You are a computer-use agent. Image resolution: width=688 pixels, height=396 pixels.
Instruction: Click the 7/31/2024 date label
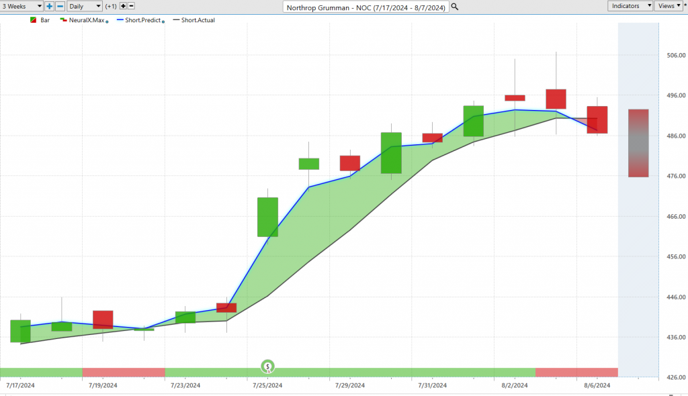(432, 385)
